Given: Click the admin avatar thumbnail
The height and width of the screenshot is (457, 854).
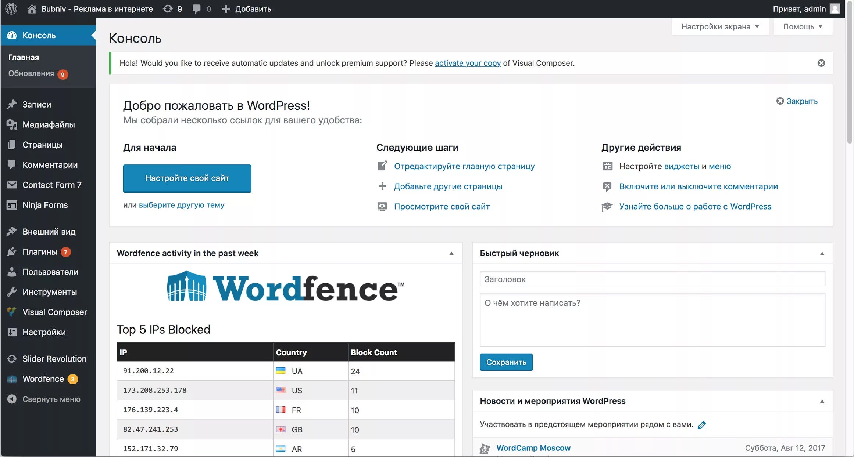Looking at the screenshot, I should (x=835, y=9).
